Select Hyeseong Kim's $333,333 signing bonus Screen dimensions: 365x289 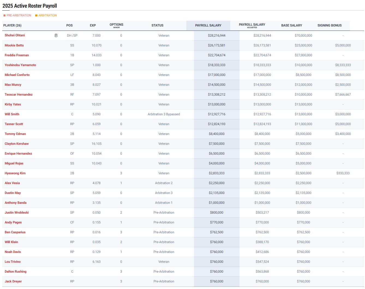343,173
